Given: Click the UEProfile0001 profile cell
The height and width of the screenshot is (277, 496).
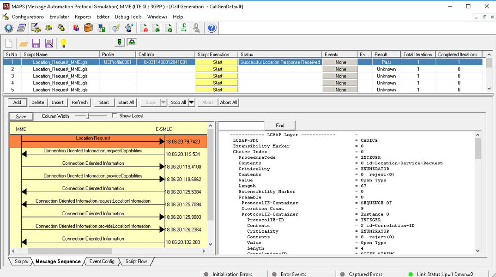Looking at the screenshot, I should [118, 62].
